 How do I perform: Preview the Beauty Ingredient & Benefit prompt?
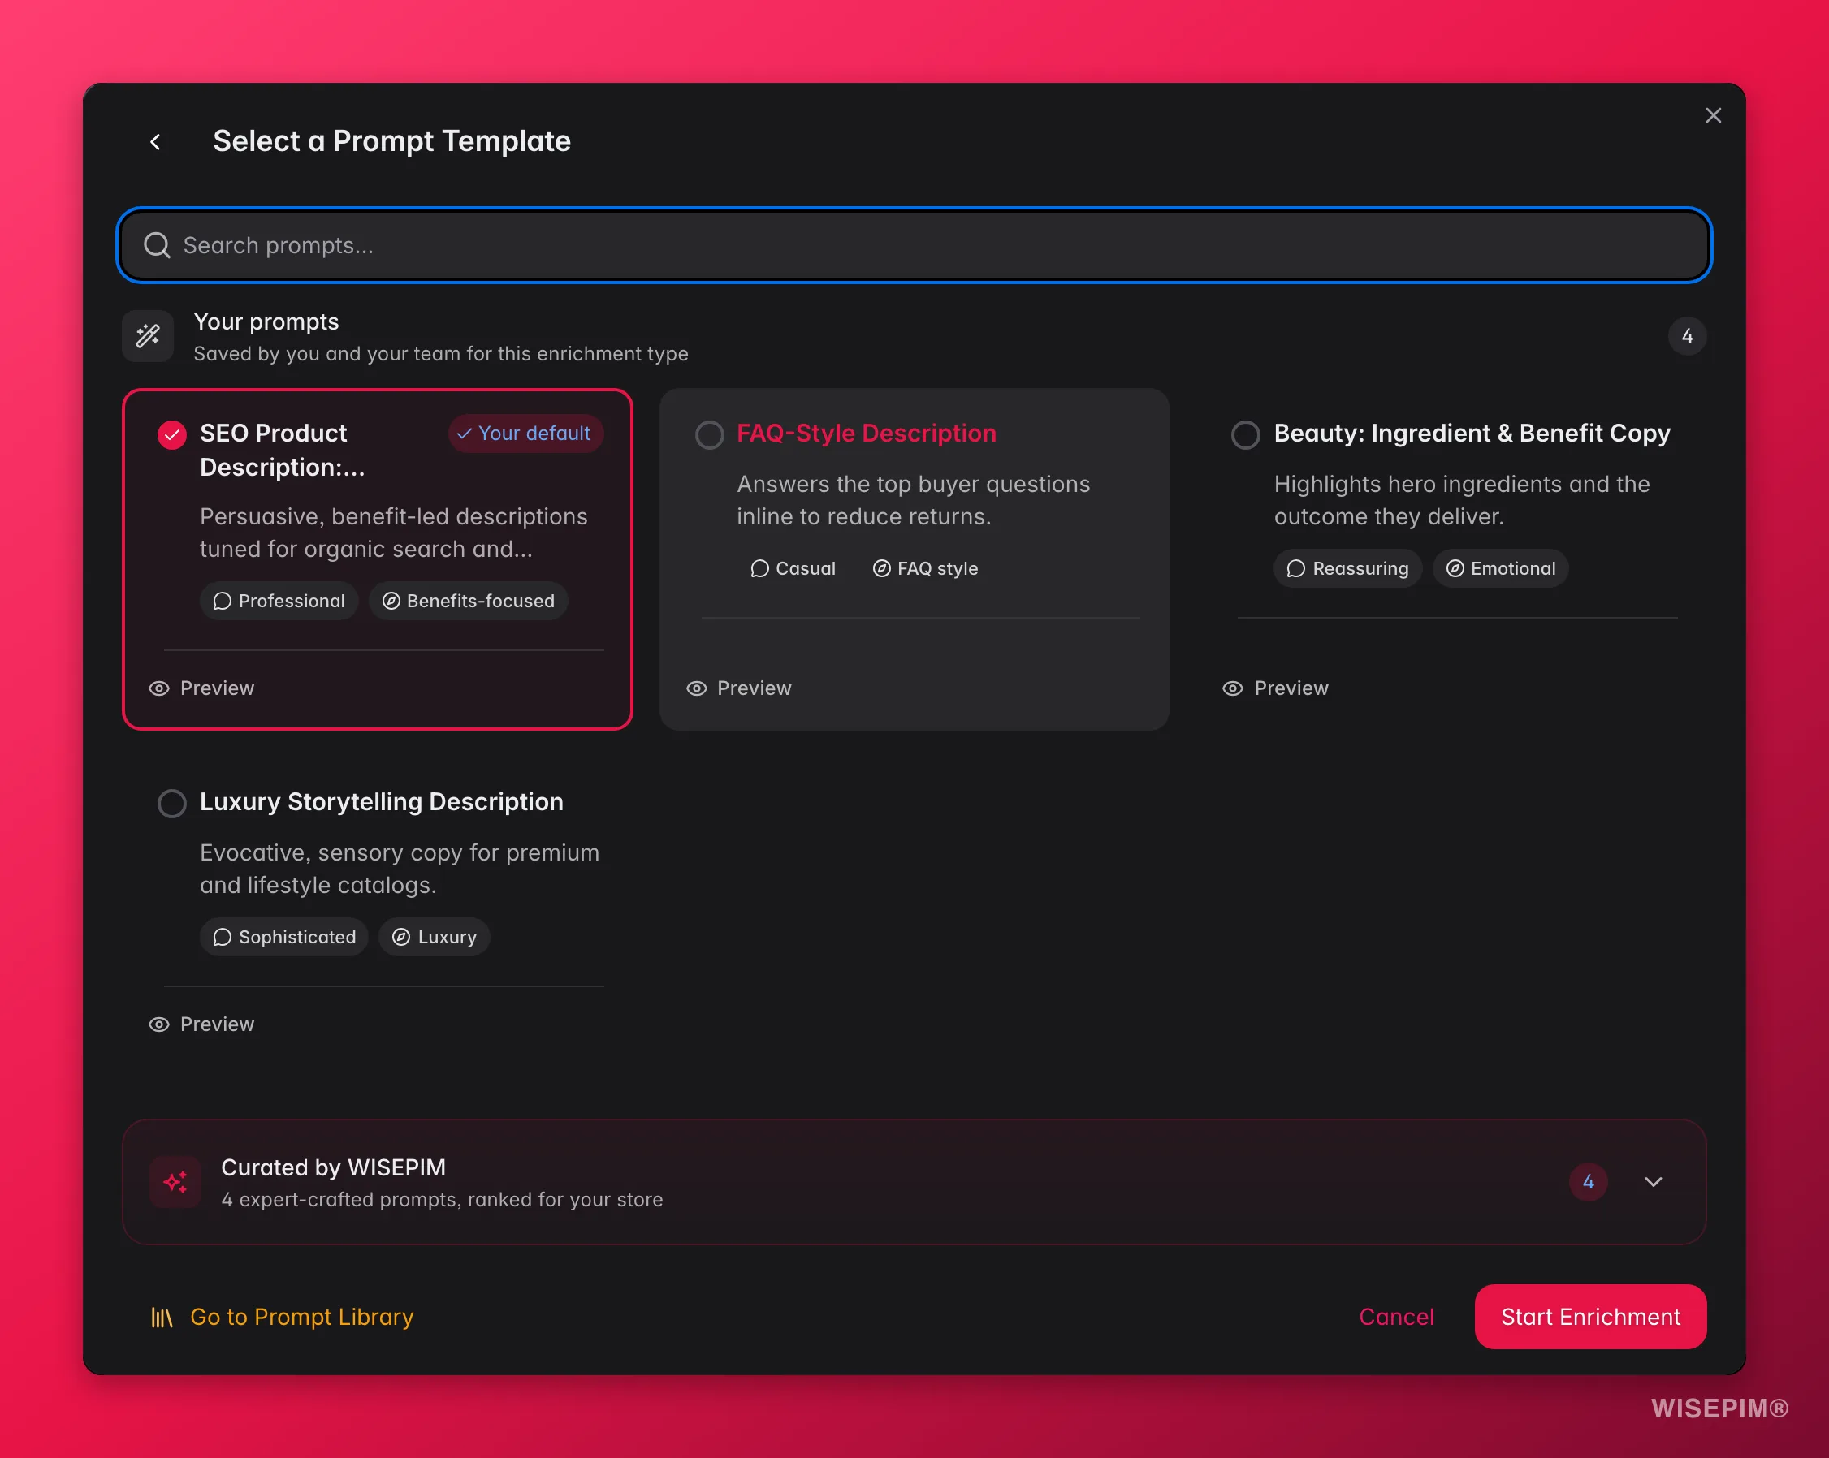click(1275, 688)
